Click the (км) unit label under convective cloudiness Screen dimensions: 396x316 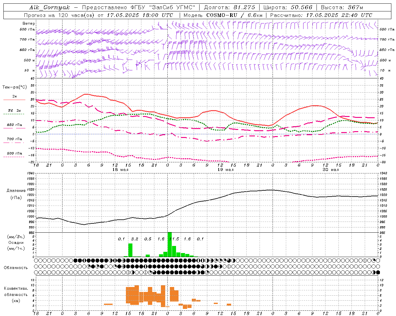[x=16, y=301]
